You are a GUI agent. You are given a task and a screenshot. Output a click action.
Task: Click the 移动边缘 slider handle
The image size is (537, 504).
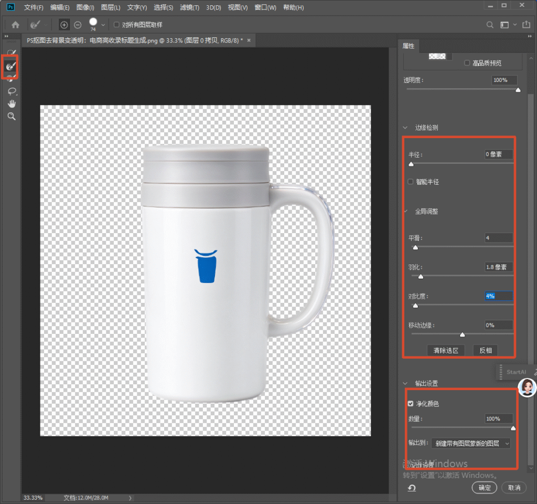[463, 334]
